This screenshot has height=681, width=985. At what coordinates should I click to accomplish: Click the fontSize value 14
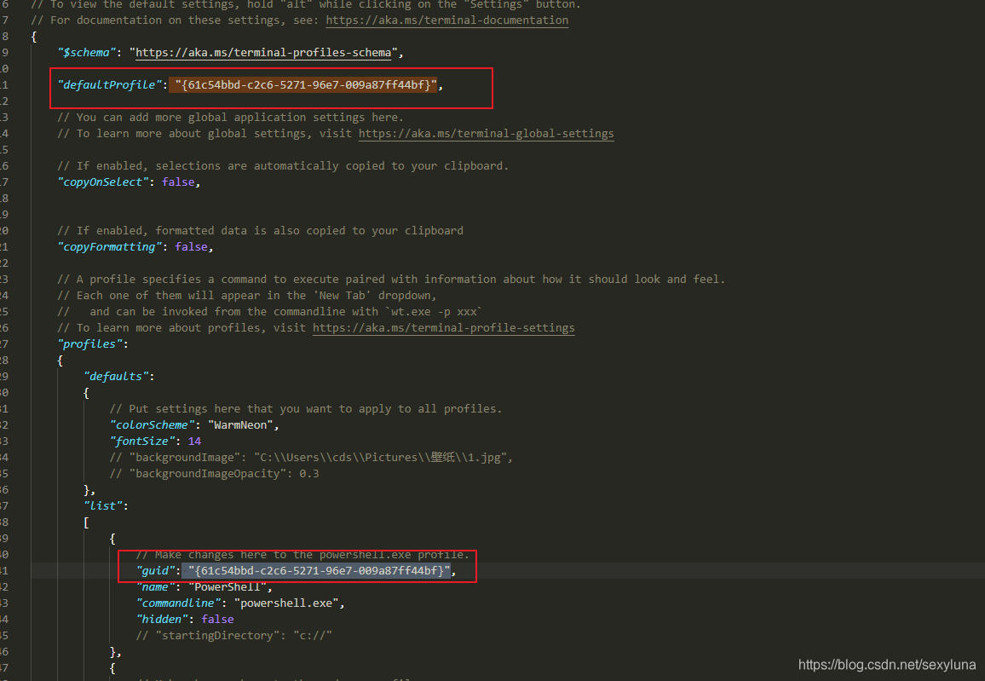pos(195,441)
